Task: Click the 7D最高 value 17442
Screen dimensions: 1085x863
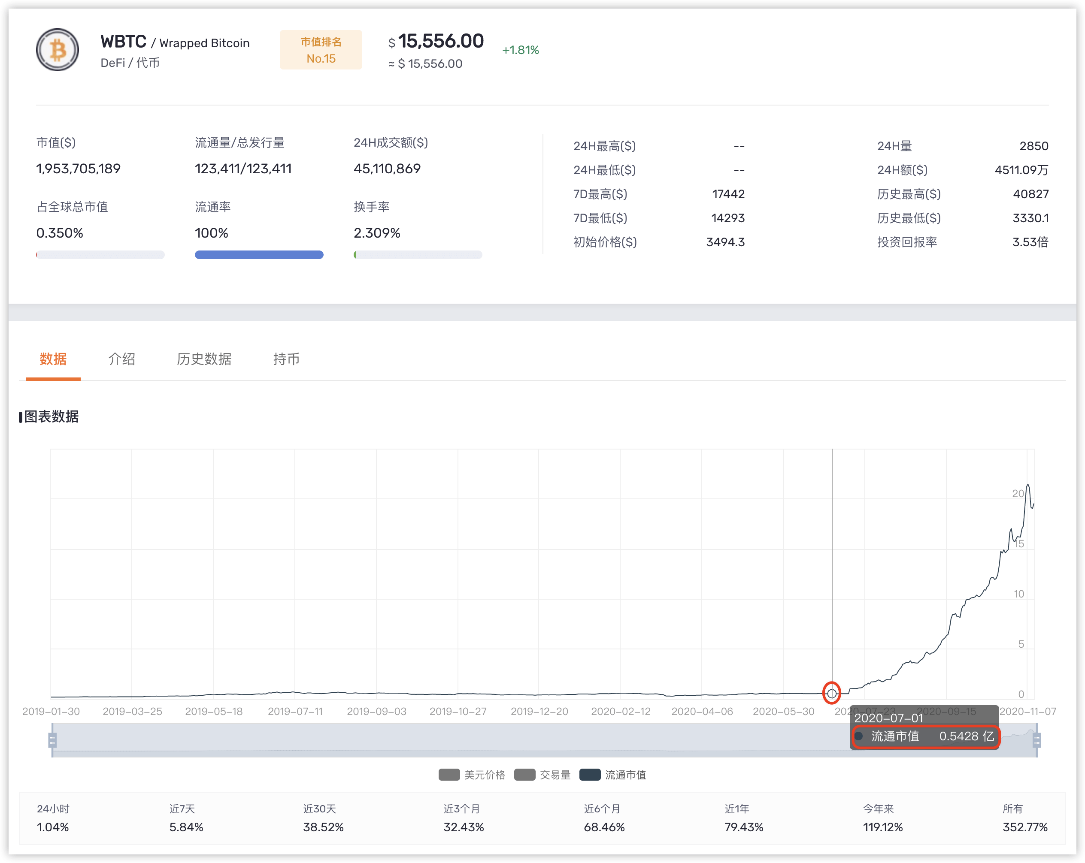Action: (x=728, y=193)
